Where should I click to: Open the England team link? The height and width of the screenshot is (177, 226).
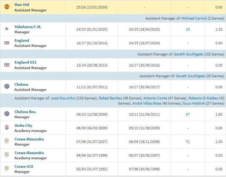[x=22, y=41]
